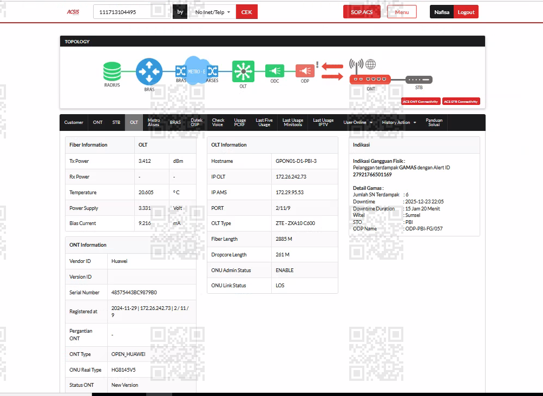
Task: Click IP AMS value 172.29.95.53
Action: (x=290, y=193)
